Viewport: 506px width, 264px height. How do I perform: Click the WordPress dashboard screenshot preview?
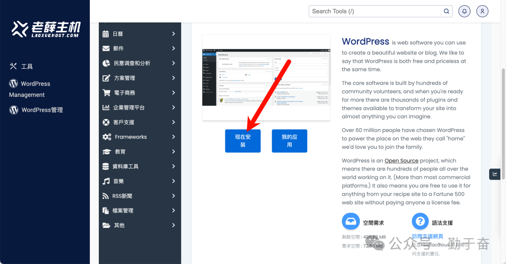point(266,77)
